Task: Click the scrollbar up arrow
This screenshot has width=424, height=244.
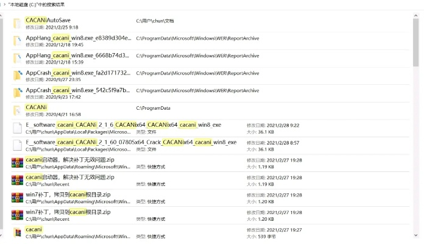Action: point(417,15)
